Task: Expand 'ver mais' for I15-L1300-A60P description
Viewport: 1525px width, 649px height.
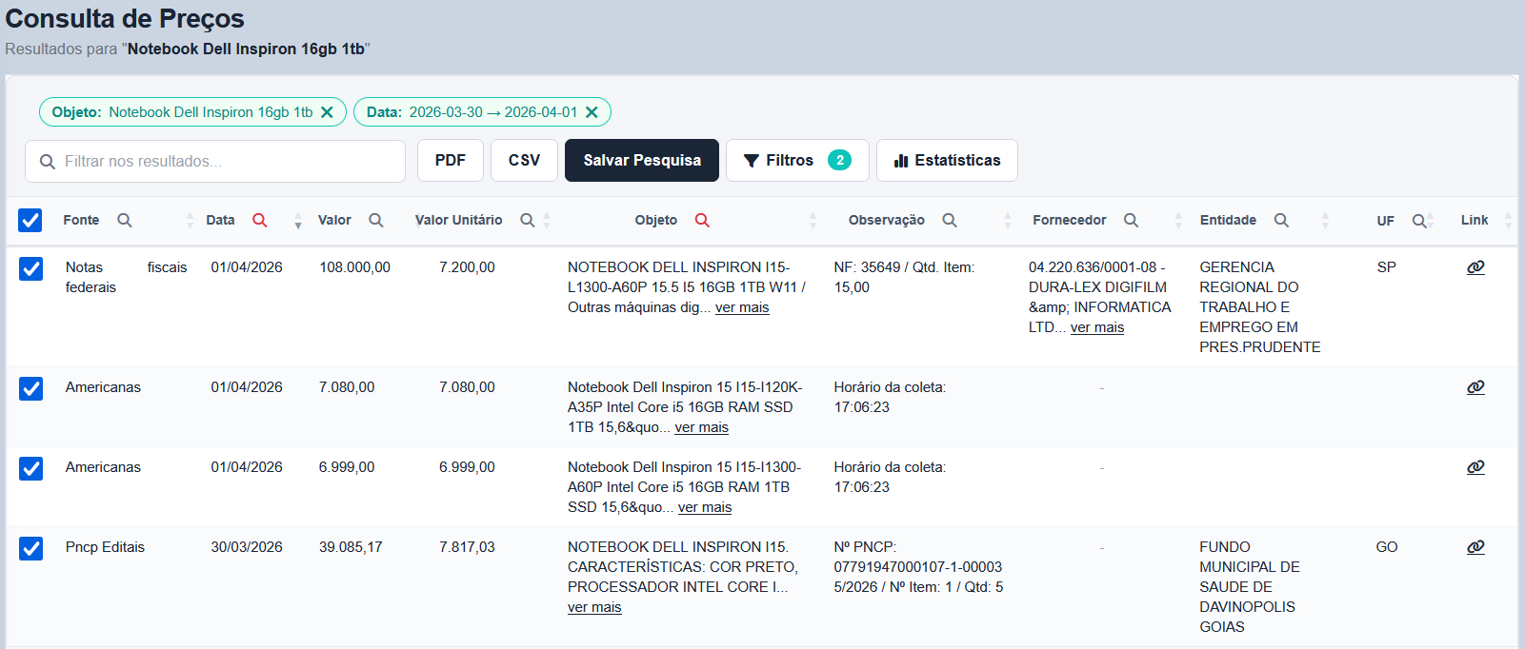Action: click(x=742, y=307)
